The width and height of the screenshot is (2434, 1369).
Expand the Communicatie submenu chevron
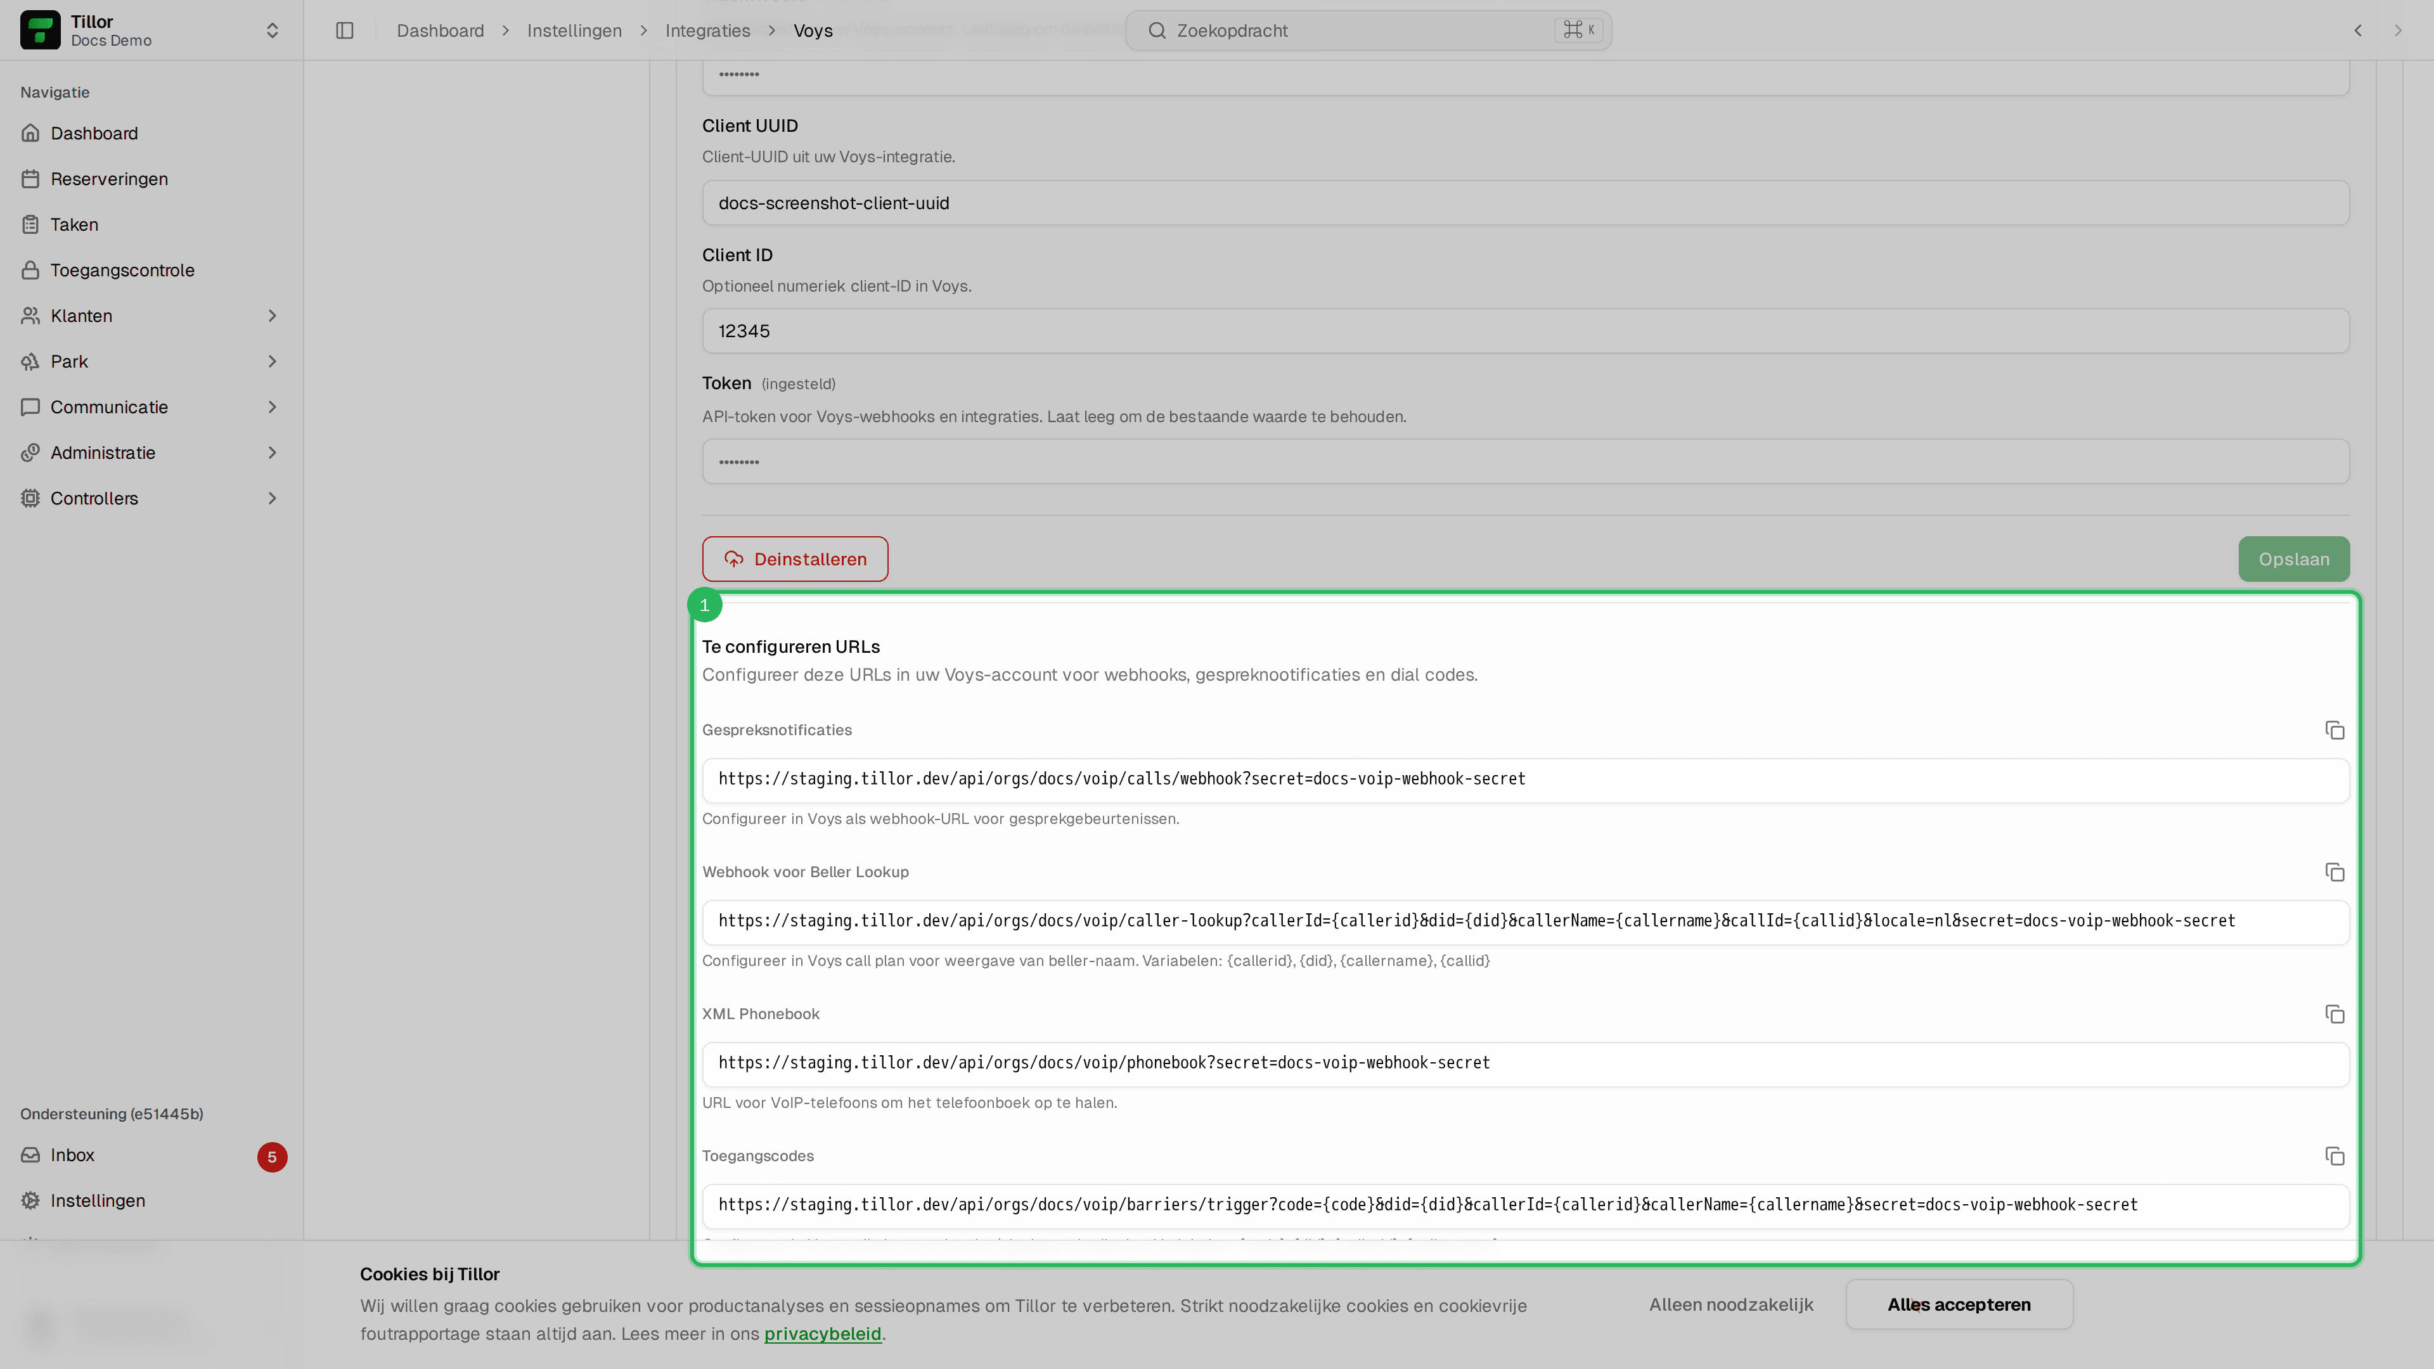point(272,407)
